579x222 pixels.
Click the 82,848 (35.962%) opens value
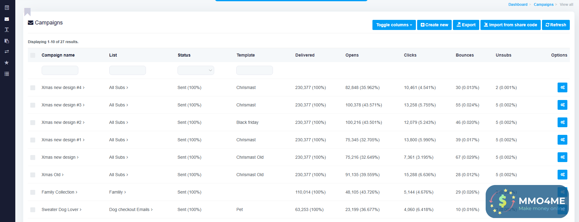coord(362,87)
